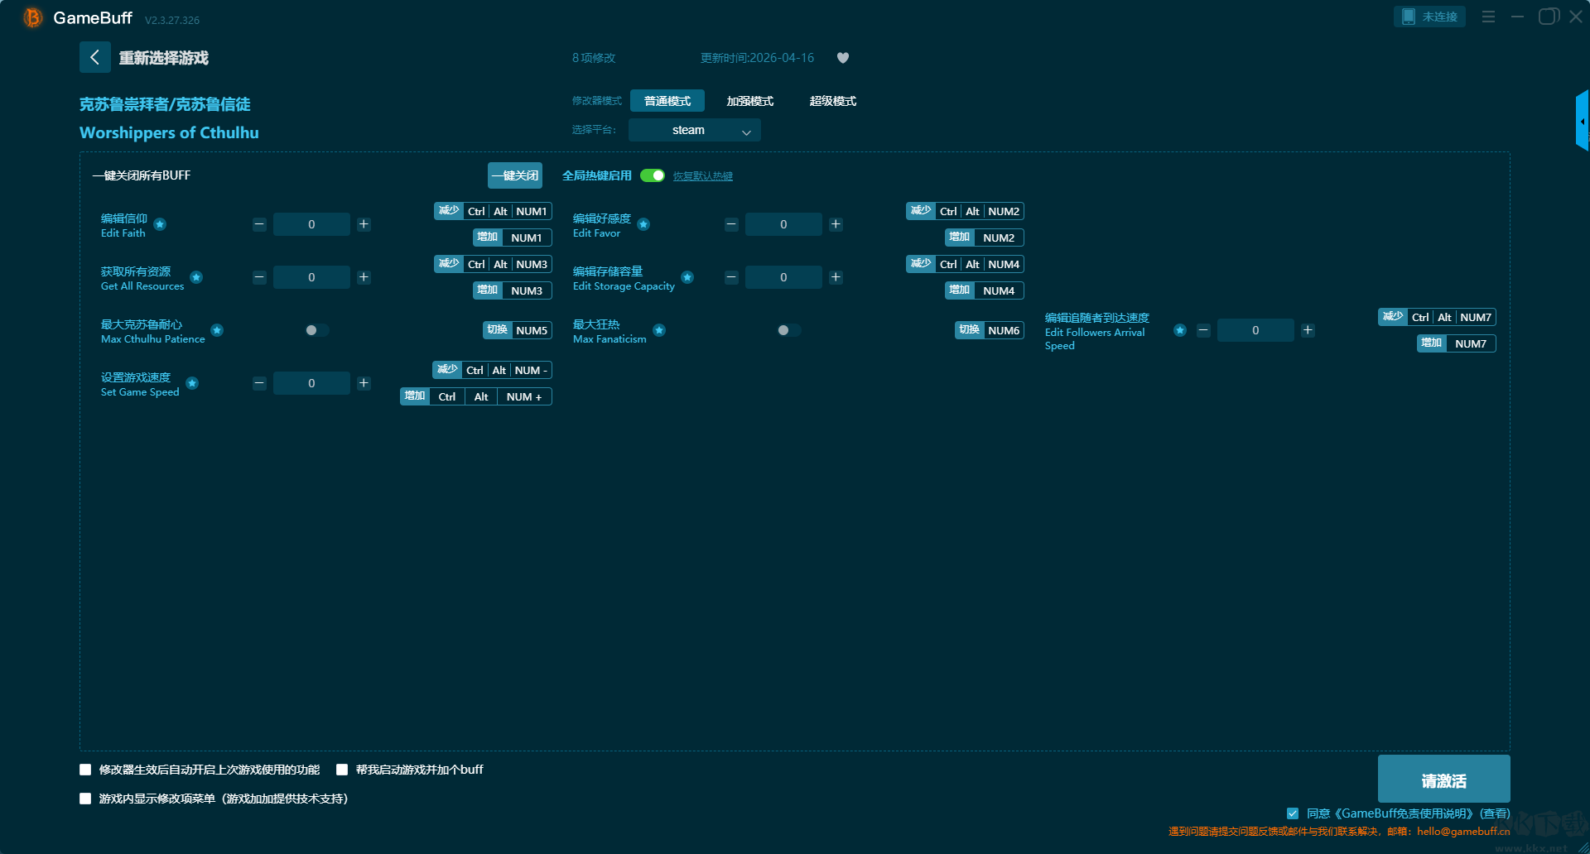Click the star icon beside Edit Storage Capacity
The height and width of the screenshot is (854, 1590).
pos(687,277)
